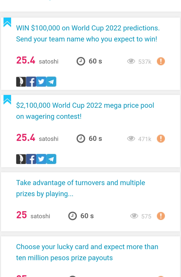The height and width of the screenshot is (277, 181).
Task: Report the World Cup predictions ad via orange exclamation
Action: pos(161,61)
